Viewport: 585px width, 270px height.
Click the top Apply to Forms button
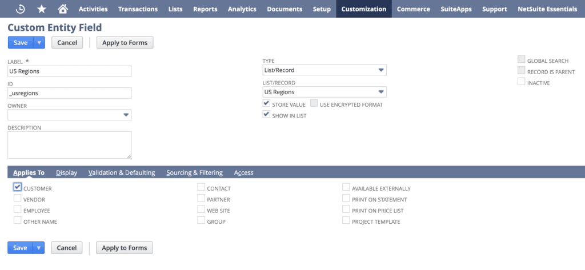125,42
